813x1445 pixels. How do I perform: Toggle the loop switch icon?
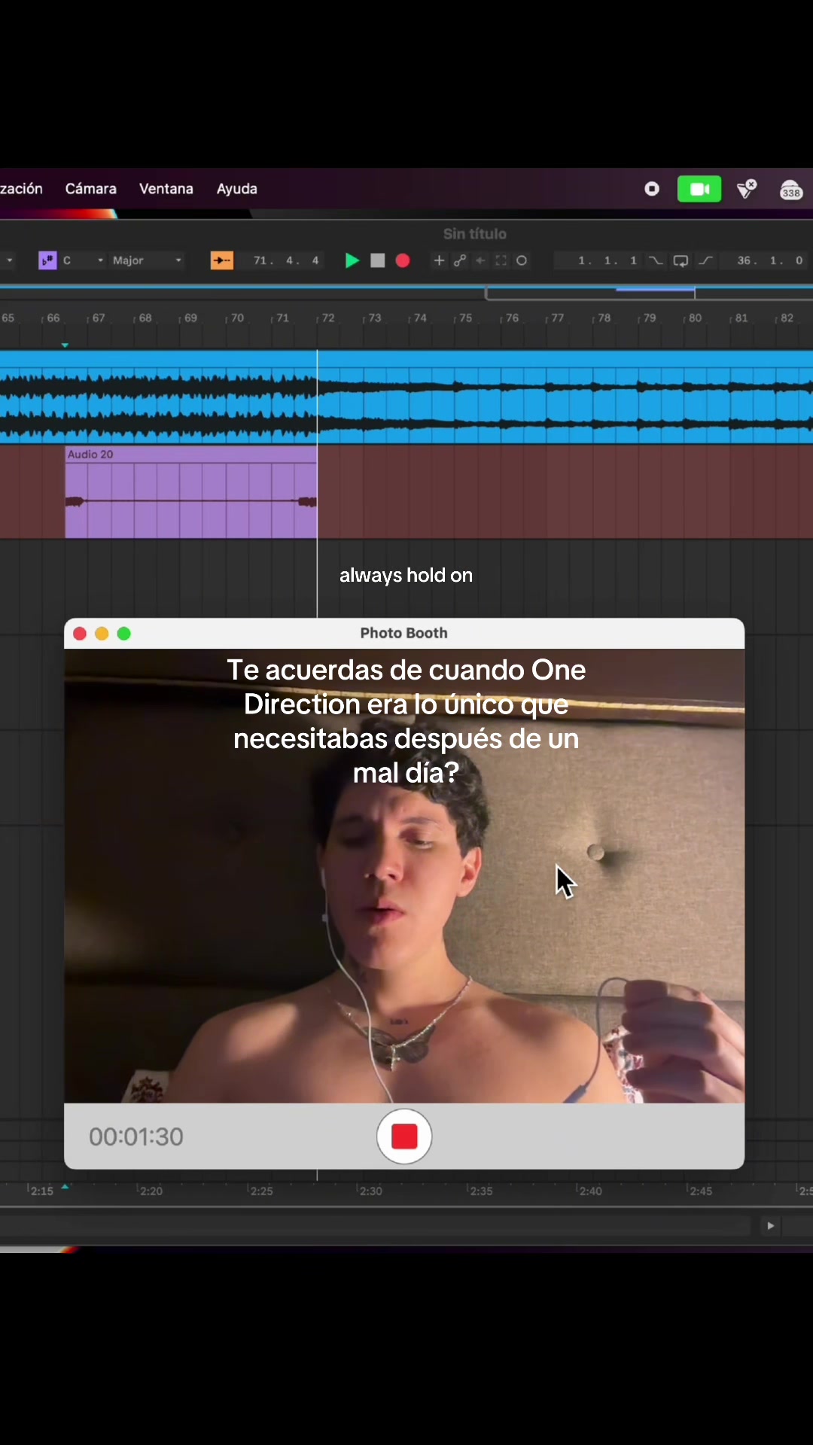click(681, 260)
